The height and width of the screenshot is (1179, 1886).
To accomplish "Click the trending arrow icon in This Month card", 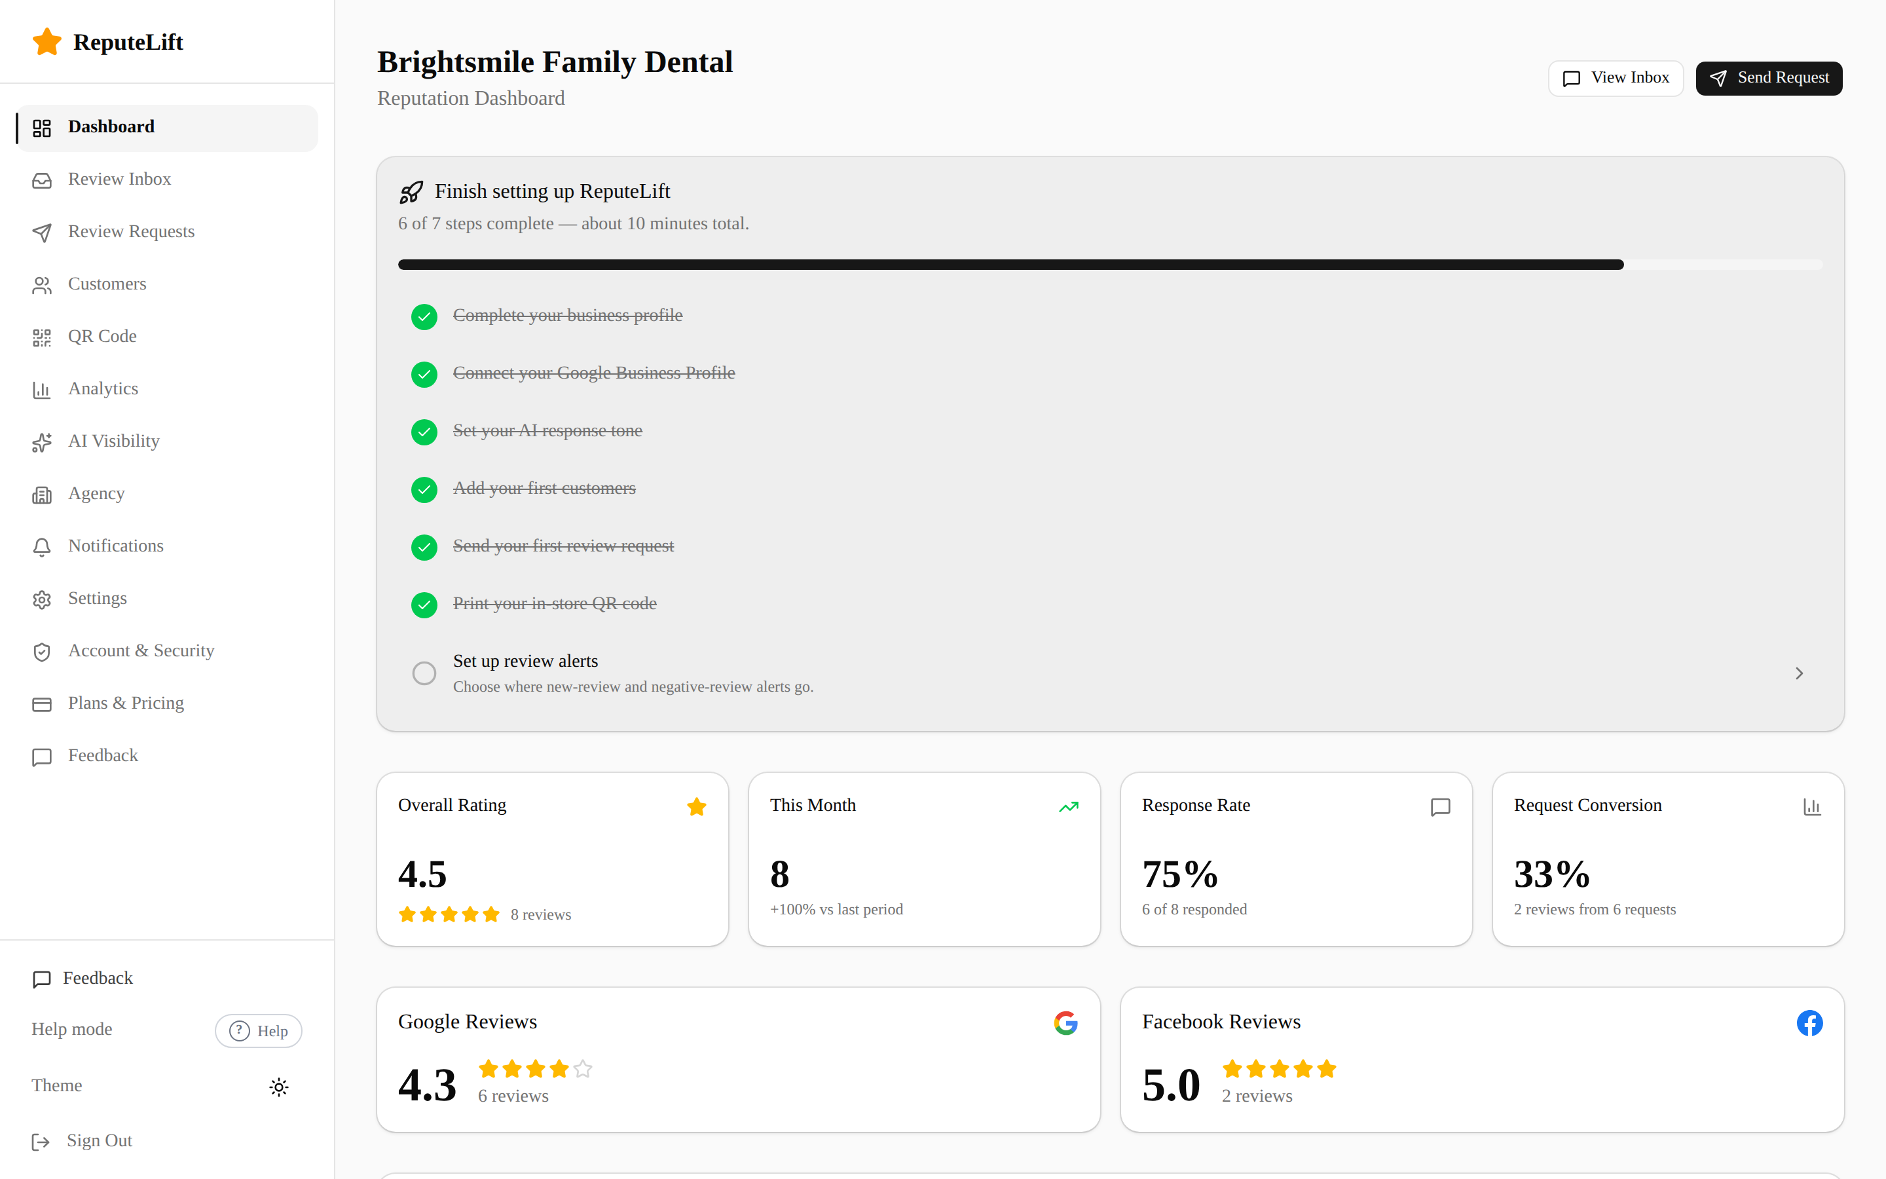I will 1069,807.
